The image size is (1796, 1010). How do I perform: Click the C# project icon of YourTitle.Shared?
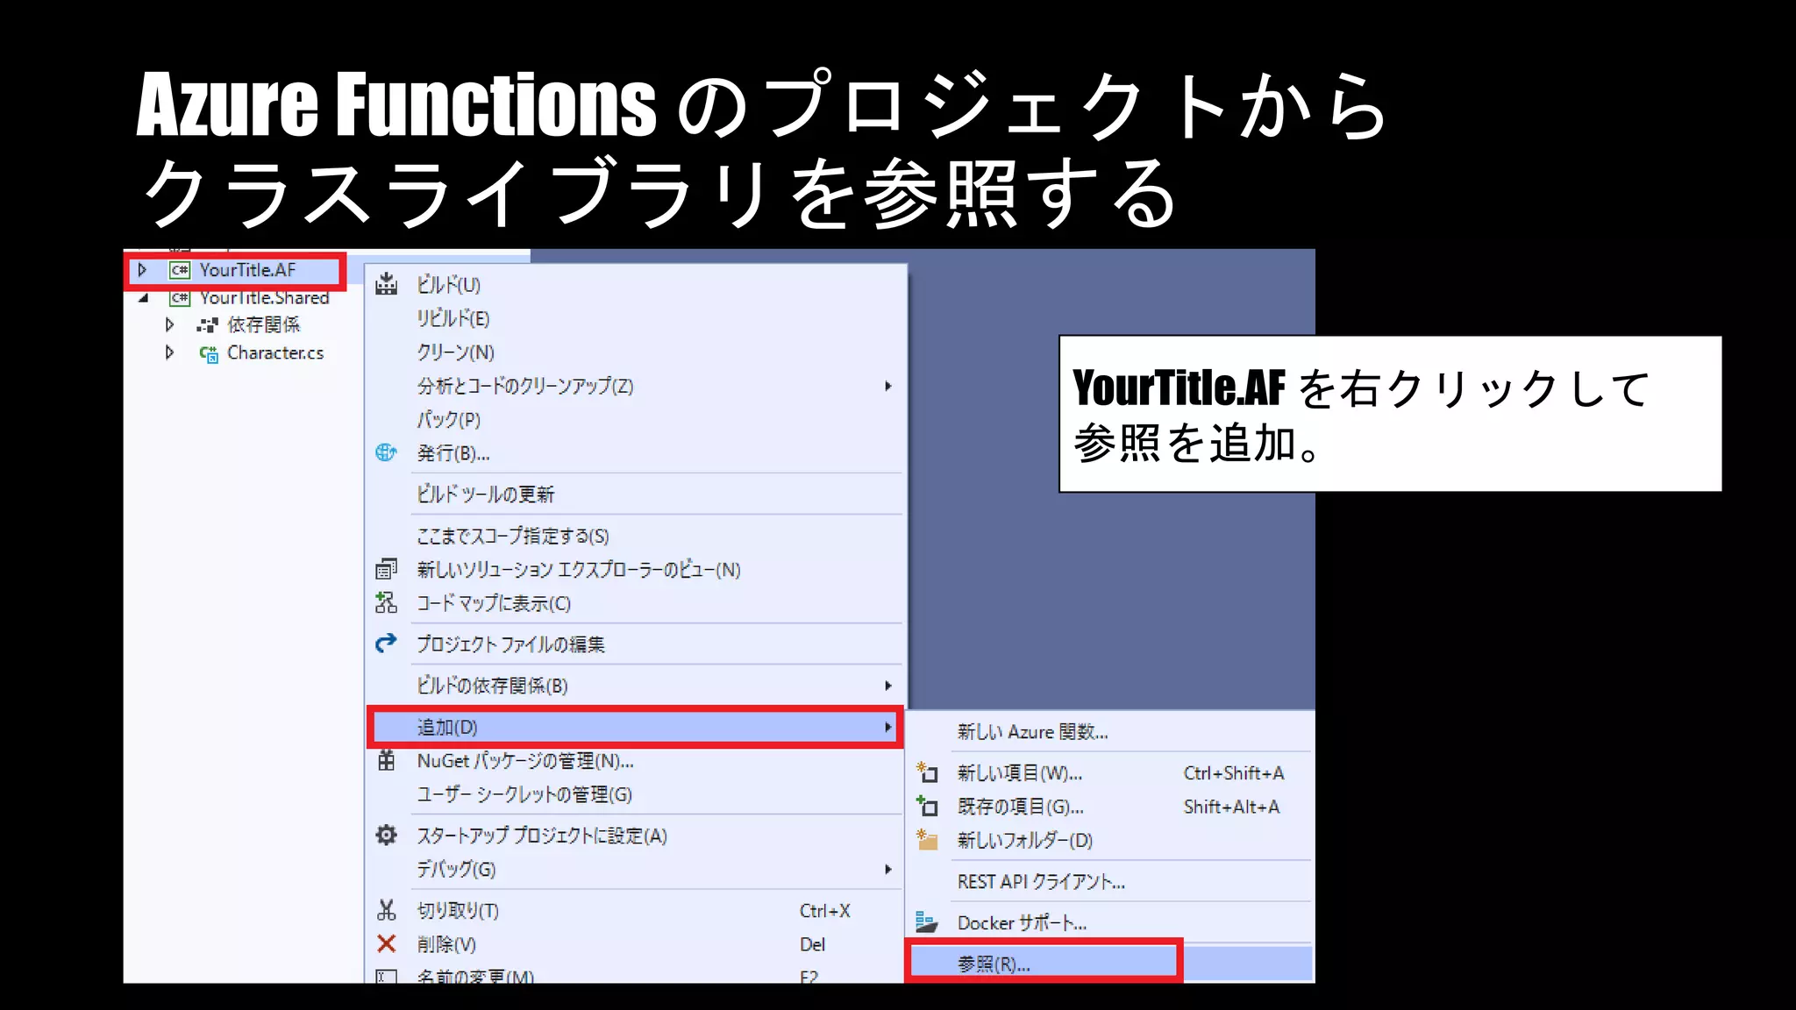[180, 298]
